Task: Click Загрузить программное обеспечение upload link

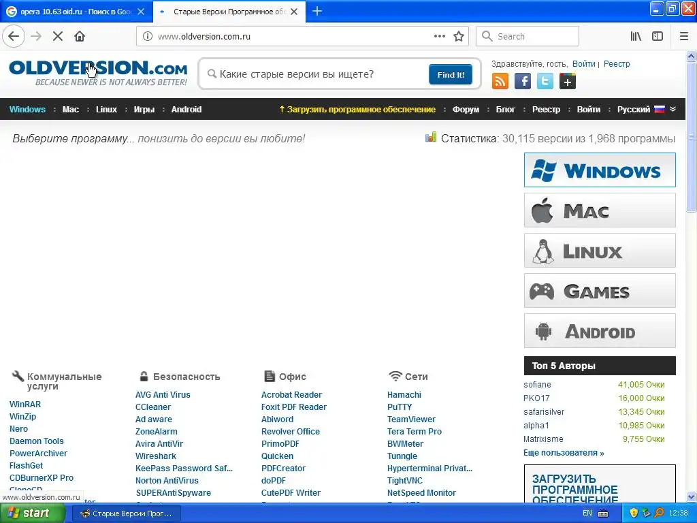Action: [357, 110]
